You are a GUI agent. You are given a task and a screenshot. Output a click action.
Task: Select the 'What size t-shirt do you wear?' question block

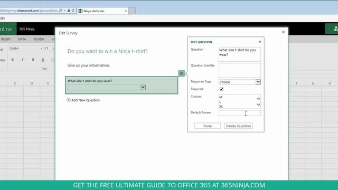[121, 85]
